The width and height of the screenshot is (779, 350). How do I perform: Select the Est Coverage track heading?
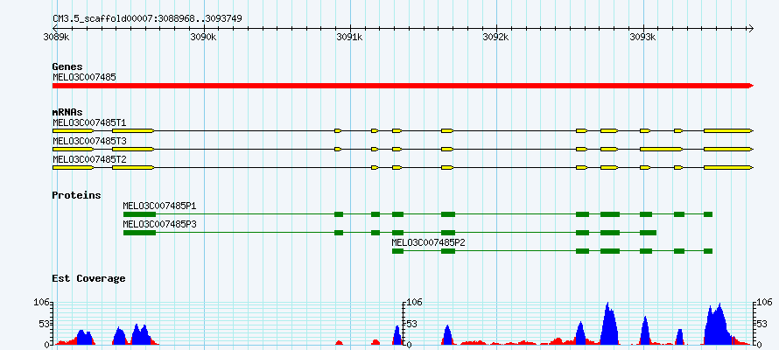click(x=88, y=278)
